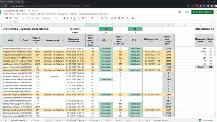The height and width of the screenshot is (122, 217).
Task: Click the last edit history link
Action: (x=94, y=14)
